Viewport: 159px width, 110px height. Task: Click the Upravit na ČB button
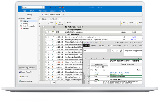point(99,67)
